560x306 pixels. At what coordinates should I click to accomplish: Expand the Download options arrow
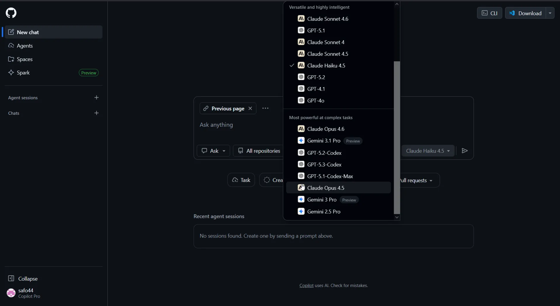[x=550, y=13]
